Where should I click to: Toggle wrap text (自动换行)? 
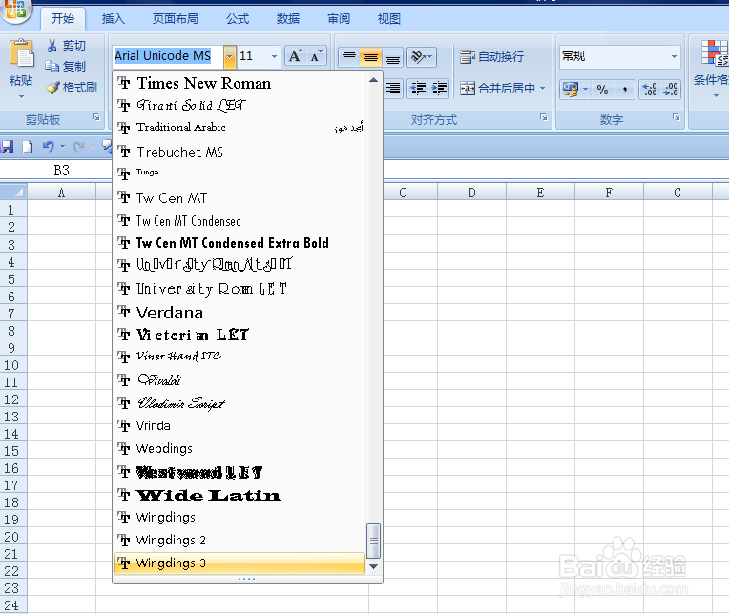[492, 56]
